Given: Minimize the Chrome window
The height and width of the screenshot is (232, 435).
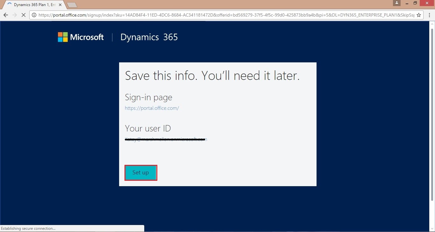Looking at the screenshot, I should 407,3.
